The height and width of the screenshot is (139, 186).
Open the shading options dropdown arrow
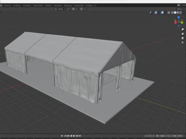click(183, 12)
